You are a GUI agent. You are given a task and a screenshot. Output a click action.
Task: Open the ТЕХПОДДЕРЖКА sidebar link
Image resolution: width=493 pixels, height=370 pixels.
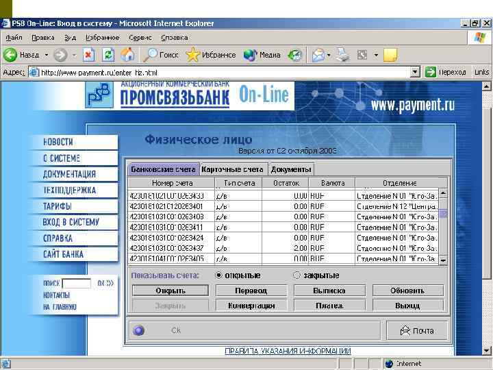point(69,190)
